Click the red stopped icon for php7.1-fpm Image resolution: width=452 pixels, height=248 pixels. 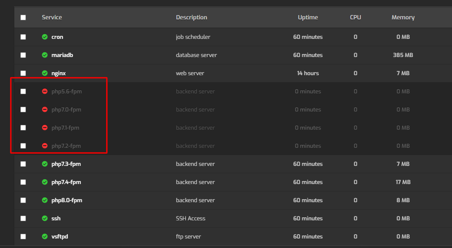45,127
